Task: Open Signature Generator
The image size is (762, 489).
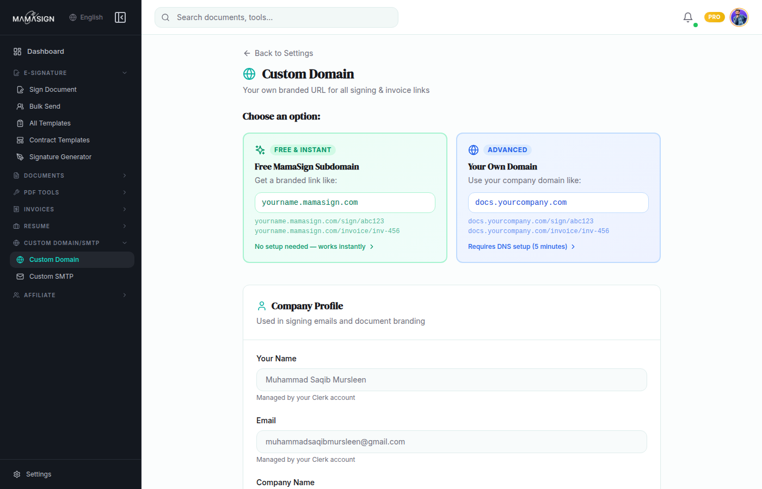Action: 72,157
